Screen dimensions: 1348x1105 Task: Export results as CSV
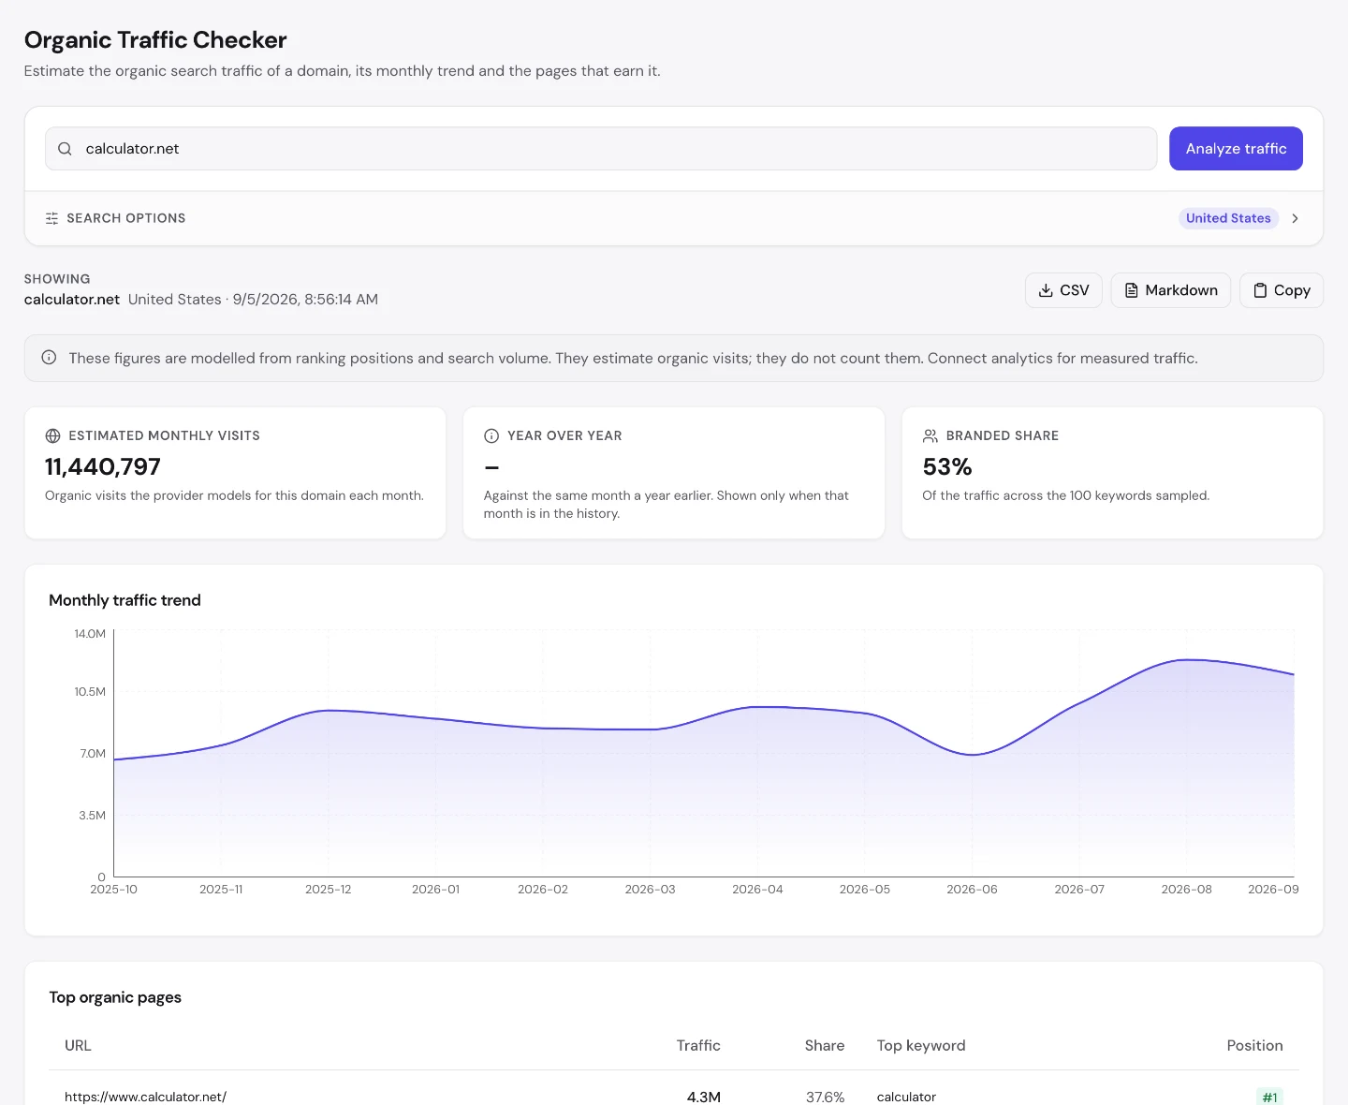(1063, 290)
